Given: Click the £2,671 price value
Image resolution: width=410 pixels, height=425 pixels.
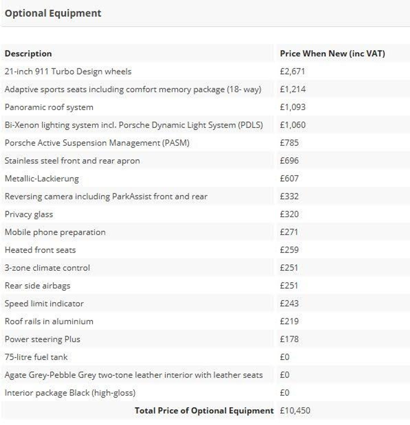Looking at the screenshot, I should 292,71.
